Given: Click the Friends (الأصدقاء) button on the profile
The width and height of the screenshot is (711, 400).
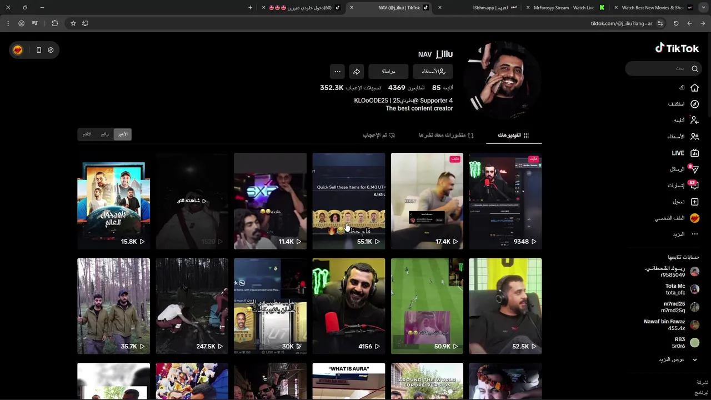Looking at the screenshot, I should [433, 71].
